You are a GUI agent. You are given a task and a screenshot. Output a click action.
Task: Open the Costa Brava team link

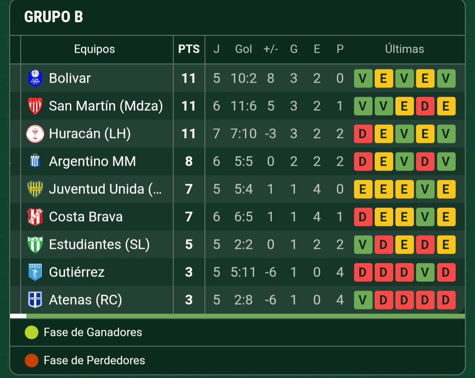(x=86, y=217)
